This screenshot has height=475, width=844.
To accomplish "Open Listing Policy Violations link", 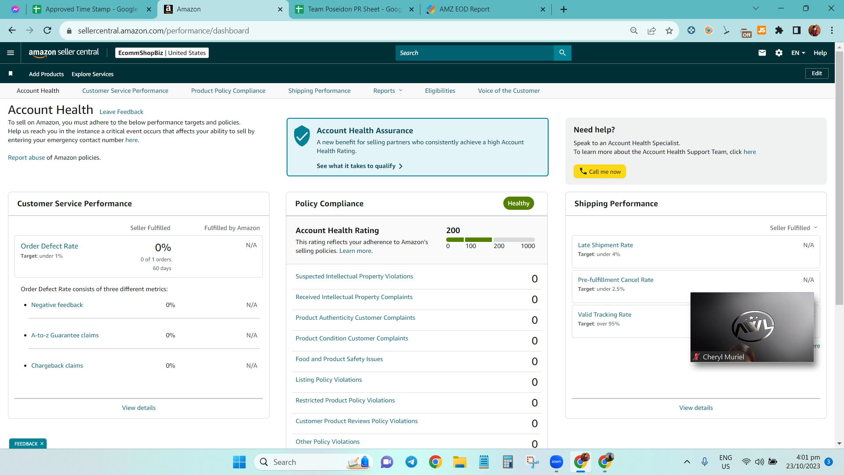I will [x=328, y=380].
